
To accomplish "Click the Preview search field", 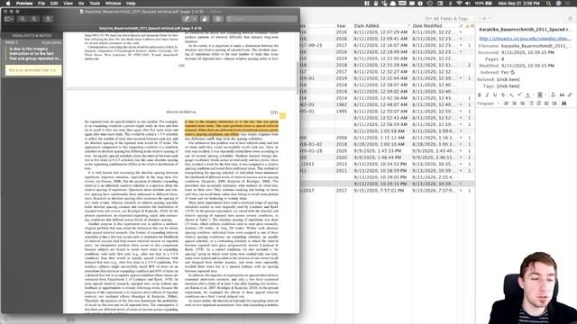I will pos(262,19).
